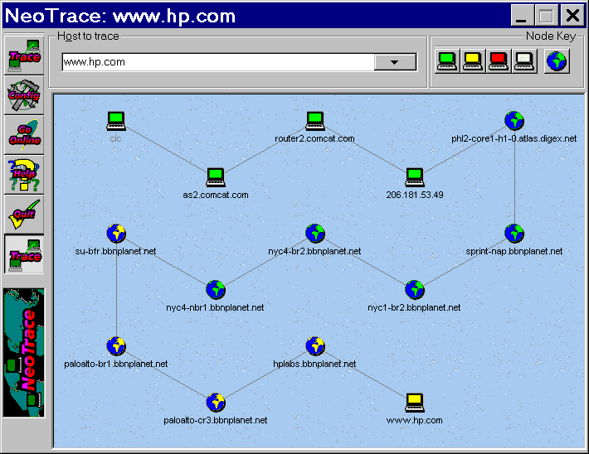Viewport: 589px width, 454px height.
Task: Click the lower pressed Trace button
Action: (24, 254)
